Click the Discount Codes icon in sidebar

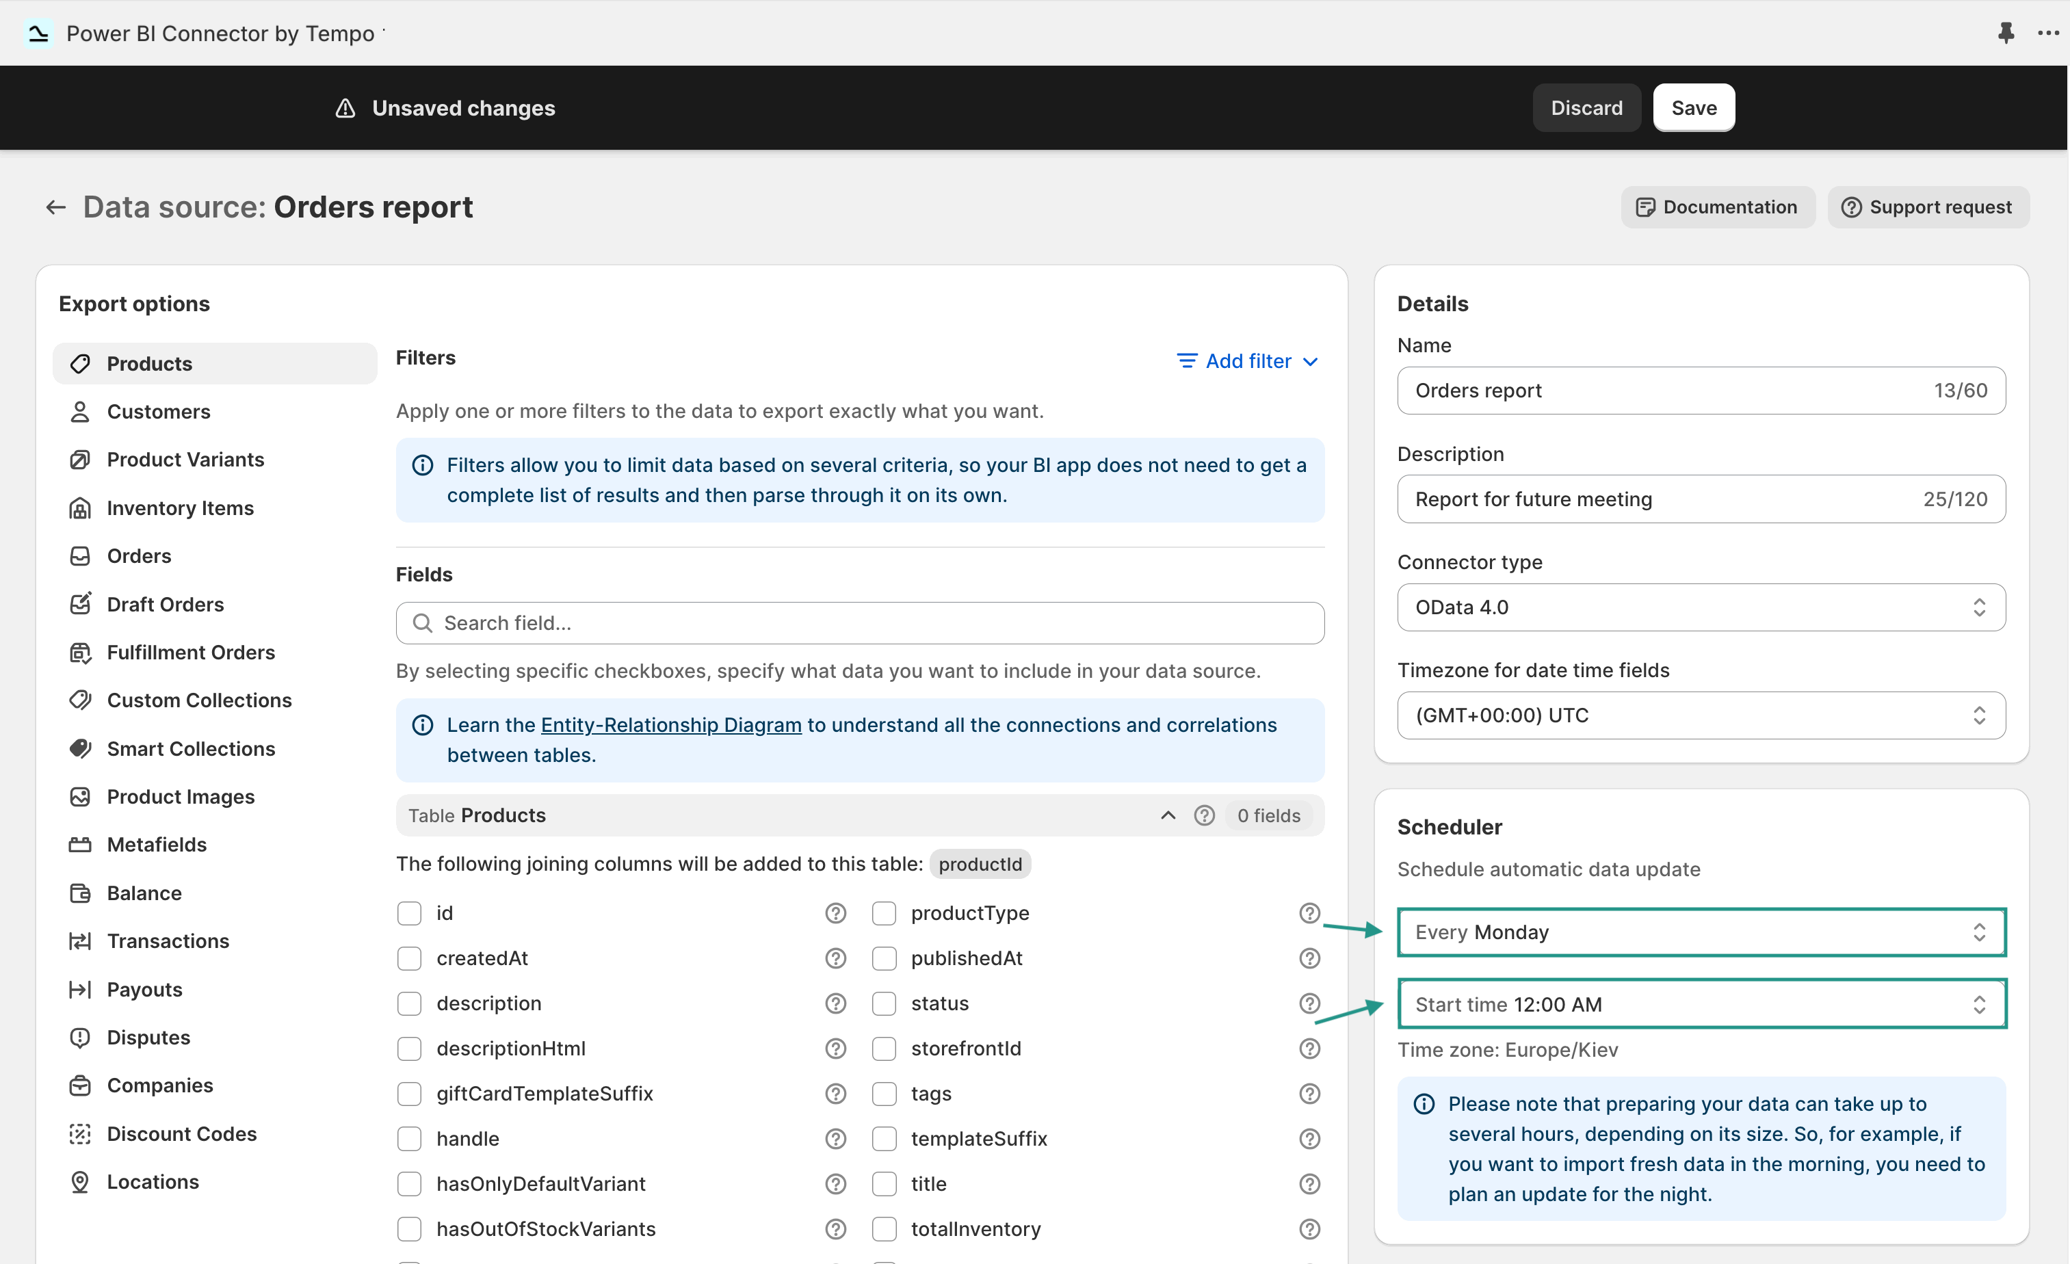[80, 1134]
